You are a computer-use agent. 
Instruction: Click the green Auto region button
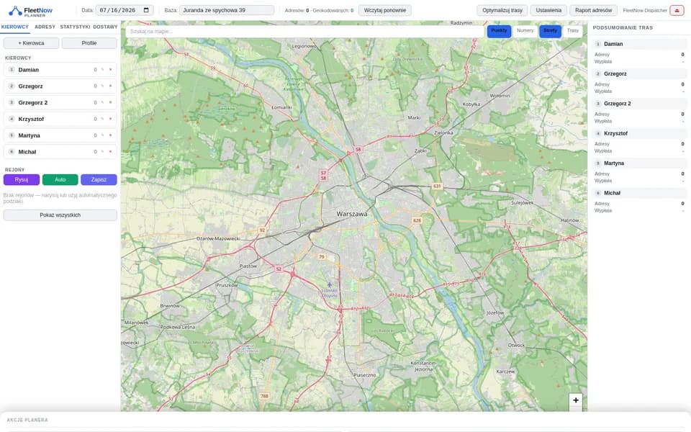point(60,180)
